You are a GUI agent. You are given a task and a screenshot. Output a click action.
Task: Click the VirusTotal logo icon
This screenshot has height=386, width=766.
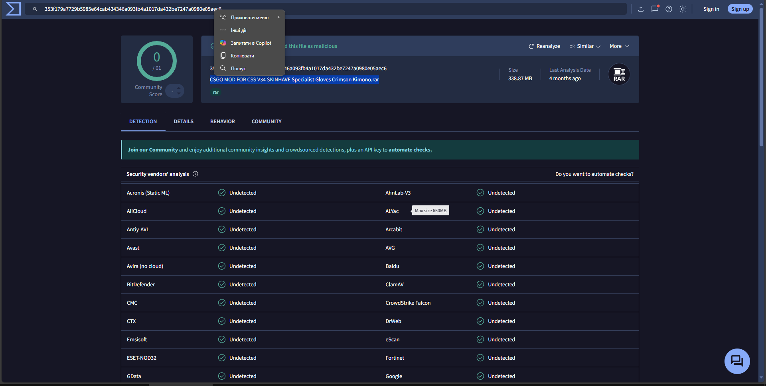point(13,9)
